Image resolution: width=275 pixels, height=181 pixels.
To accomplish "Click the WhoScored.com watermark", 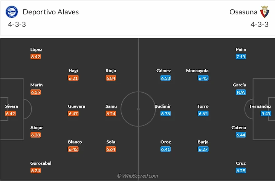I will pos(137,176).
